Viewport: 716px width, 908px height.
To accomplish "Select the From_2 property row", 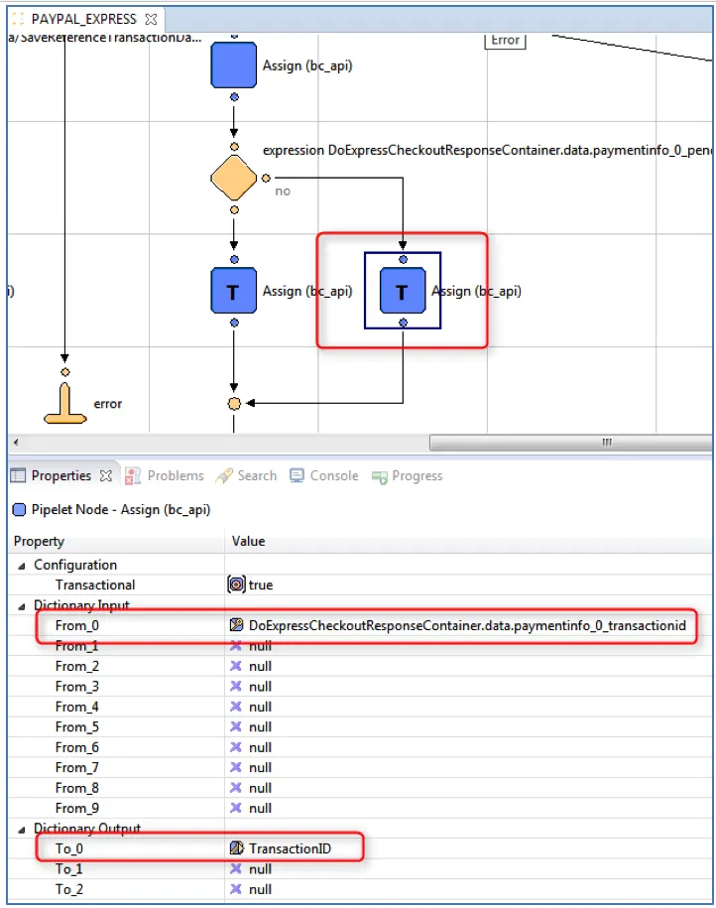I will pyautogui.click(x=360, y=666).
